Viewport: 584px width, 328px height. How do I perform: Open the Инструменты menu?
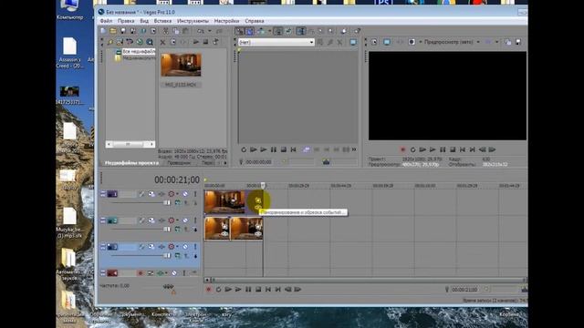pyautogui.click(x=193, y=21)
